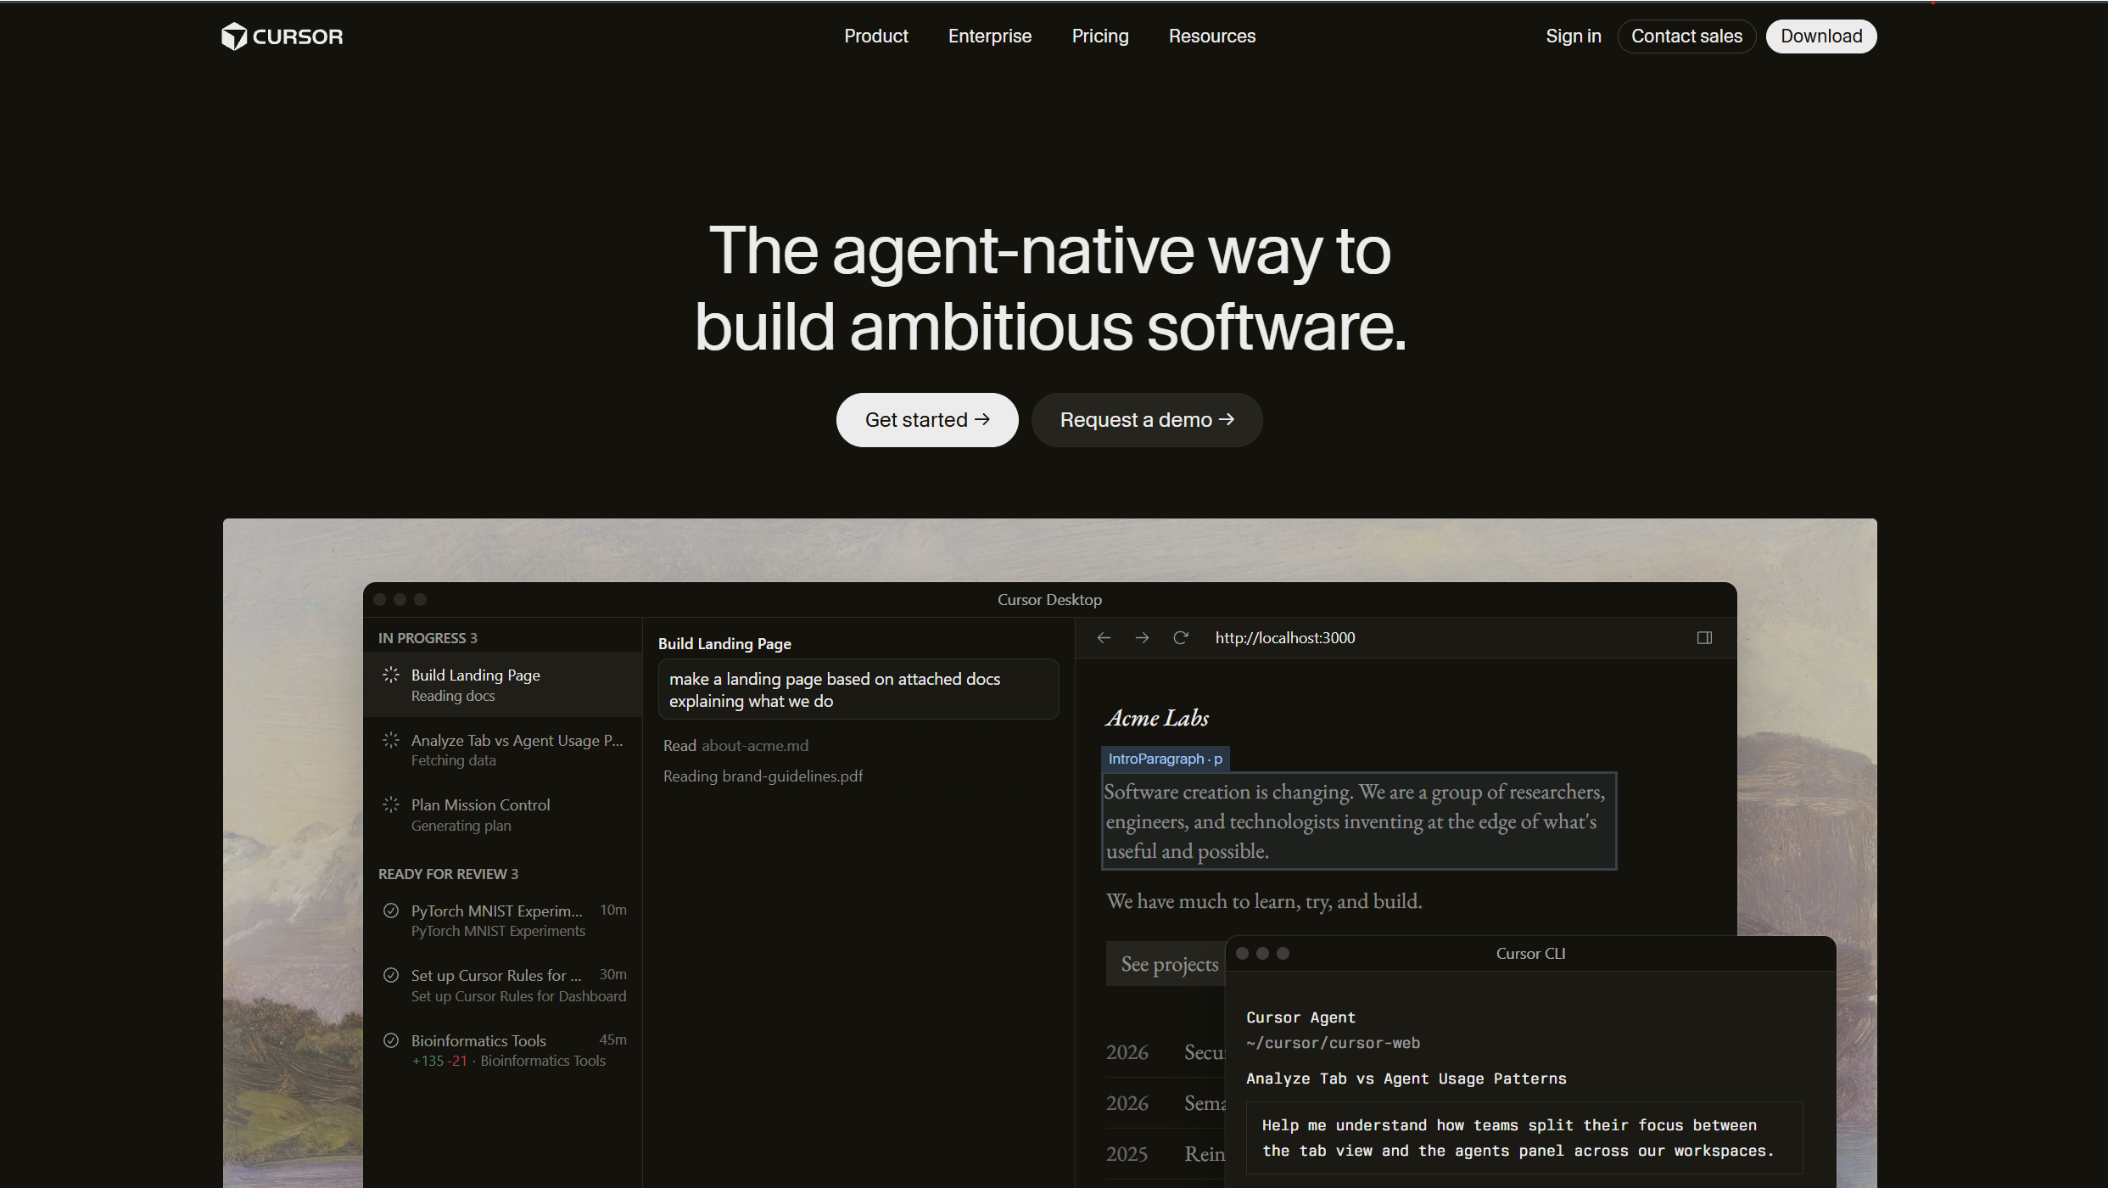Open the Bioinformatics Tools review item
This screenshot has height=1188, width=2108.
502,1051
